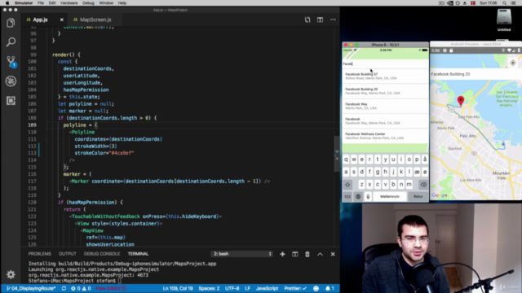Close the App.js editor tab
Image resolution: width=522 pixels, height=293 pixels.
click(62, 20)
